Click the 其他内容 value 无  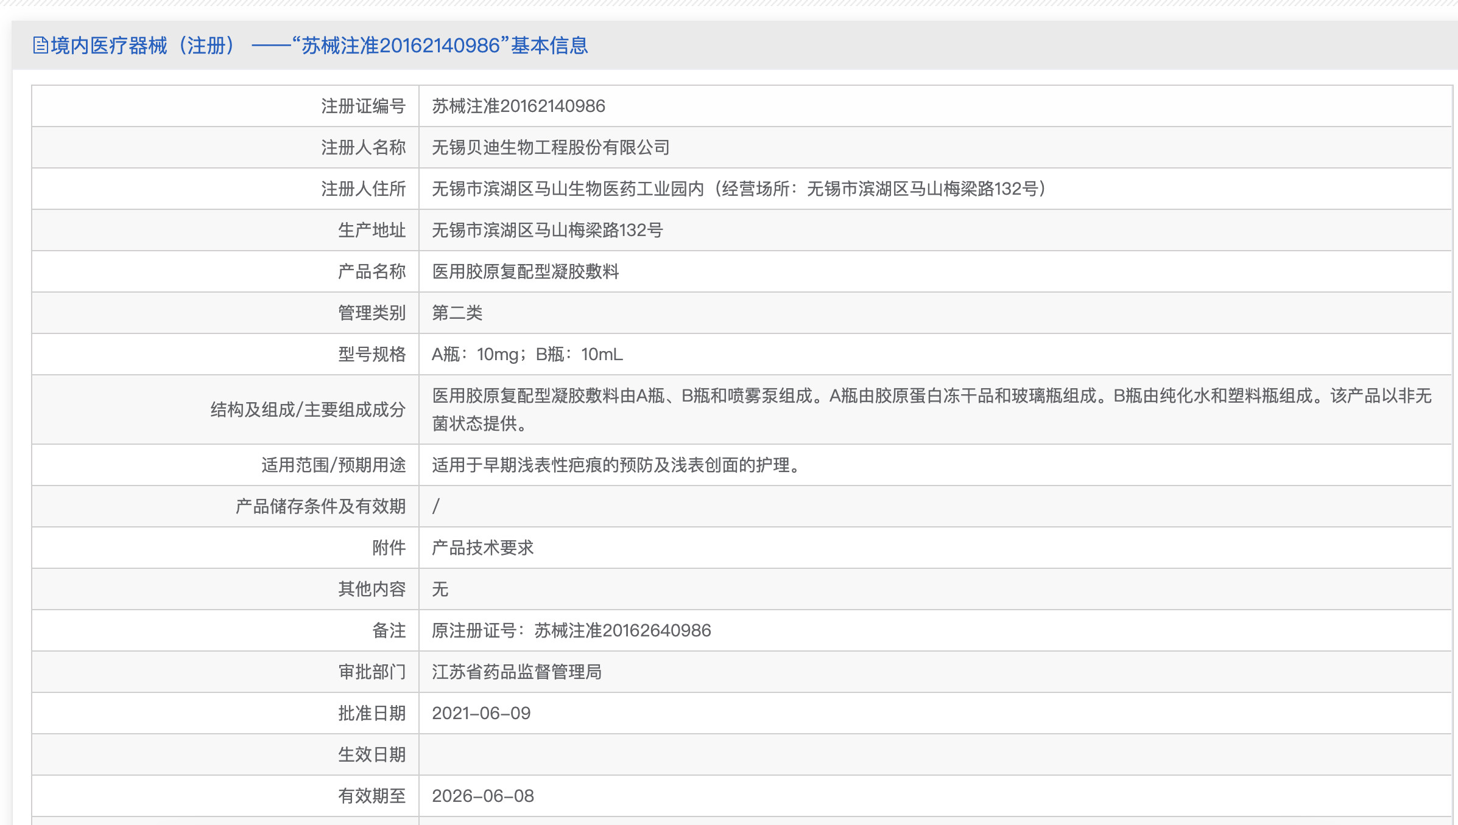(440, 590)
